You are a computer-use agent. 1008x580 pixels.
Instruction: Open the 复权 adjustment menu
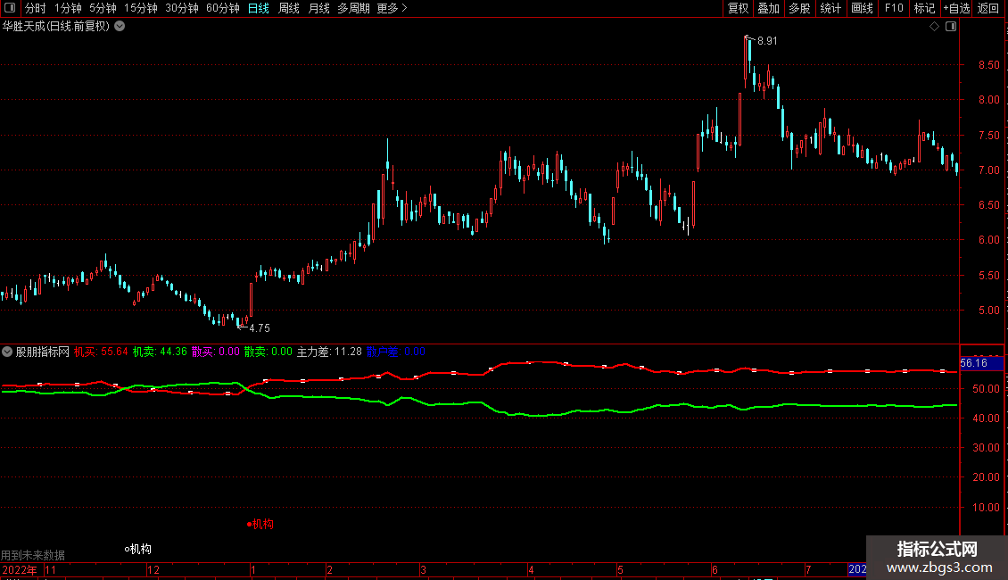tap(738, 8)
